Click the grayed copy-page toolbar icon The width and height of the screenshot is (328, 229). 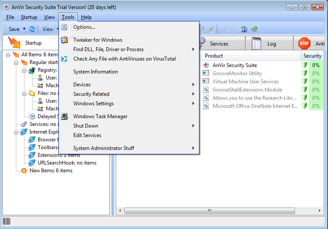click(235, 29)
